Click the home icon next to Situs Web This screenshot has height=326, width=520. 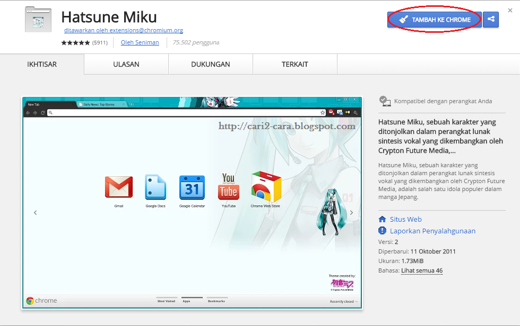coord(382,219)
